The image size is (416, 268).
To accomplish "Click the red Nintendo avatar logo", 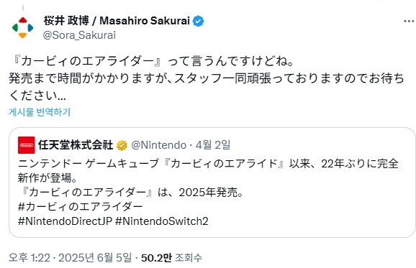I will (26, 145).
